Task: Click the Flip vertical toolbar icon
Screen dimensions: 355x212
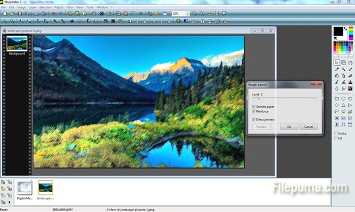Action: (210, 21)
